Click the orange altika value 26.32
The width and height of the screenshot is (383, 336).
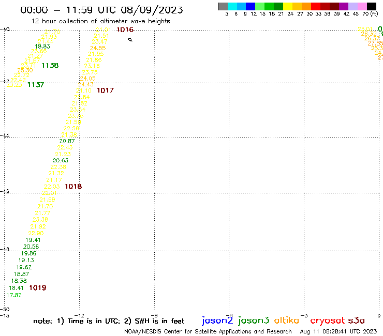pyautogui.click(x=369, y=34)
